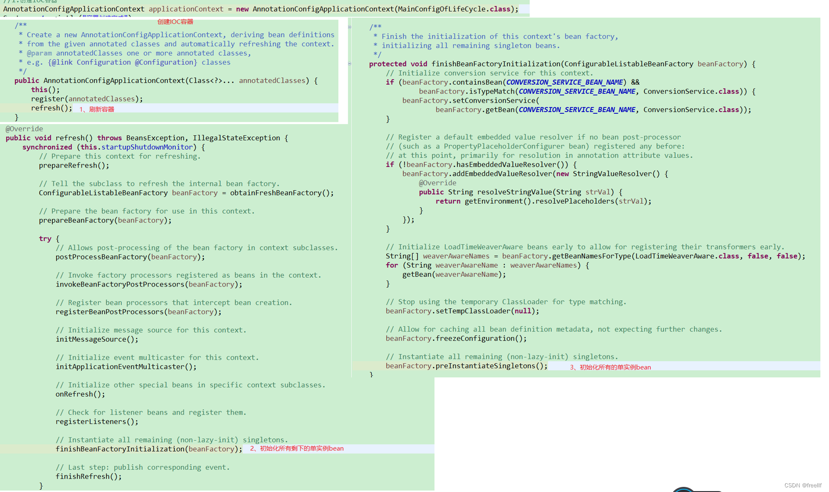The width and height of the screenshot is (829, 492).
Task: Click 'register(annotatedClasses);' in the constructor
Action: pyautogui.click(x=87, y=99)
